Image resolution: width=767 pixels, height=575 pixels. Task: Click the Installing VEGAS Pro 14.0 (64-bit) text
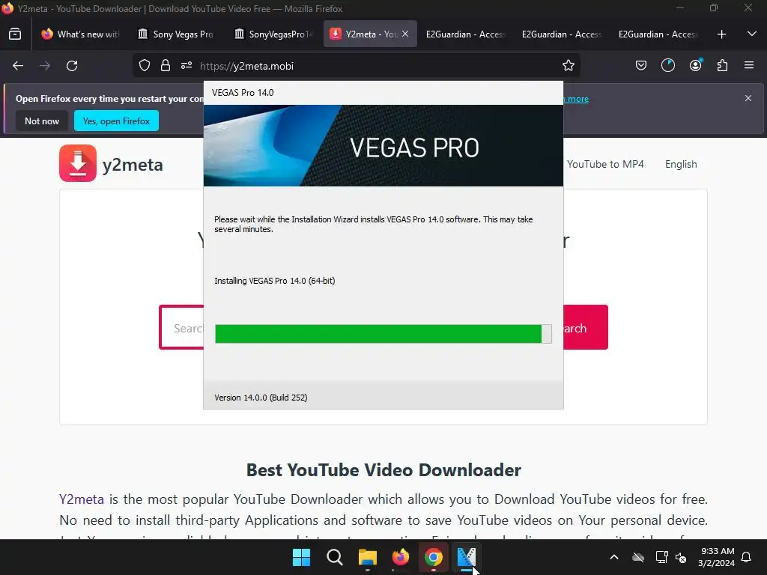pos(274,281)
